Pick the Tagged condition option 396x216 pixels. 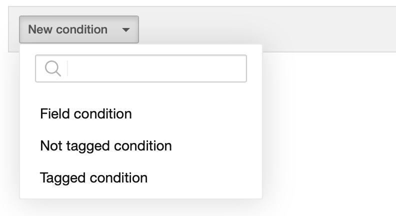click(x=93, y=178)
